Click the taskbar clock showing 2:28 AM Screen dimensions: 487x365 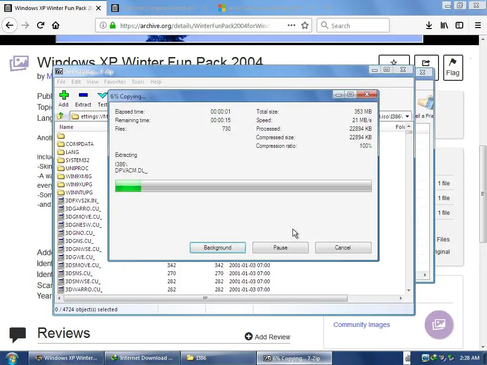pyautogui.click(x=469, y=358)
